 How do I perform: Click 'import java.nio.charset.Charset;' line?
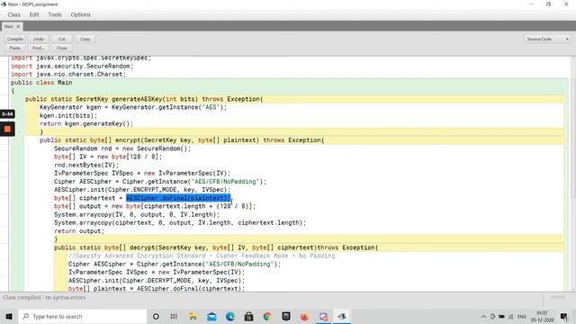click(68, 74)
